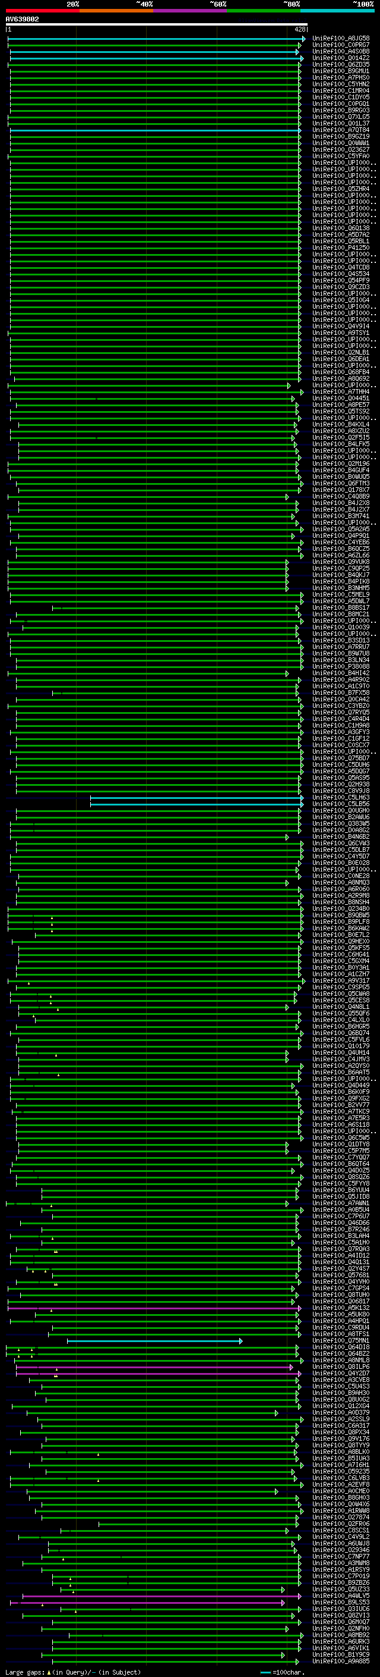Select the UniRef100_A8BLK0 hit label
This screenshot has height=1677, width=380.
[341, 1452]
